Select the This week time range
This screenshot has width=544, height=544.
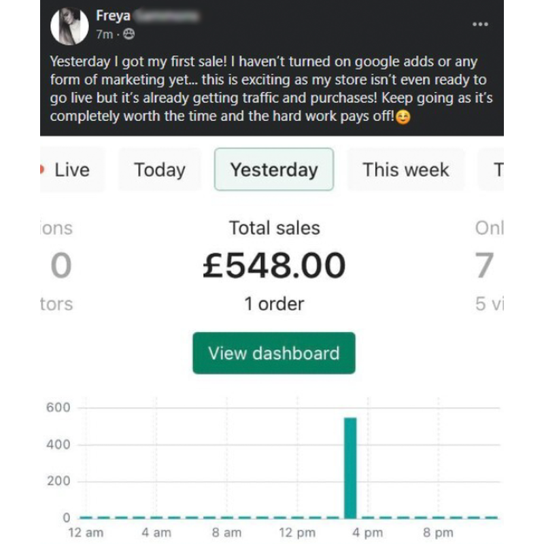[x=405, y=169]
